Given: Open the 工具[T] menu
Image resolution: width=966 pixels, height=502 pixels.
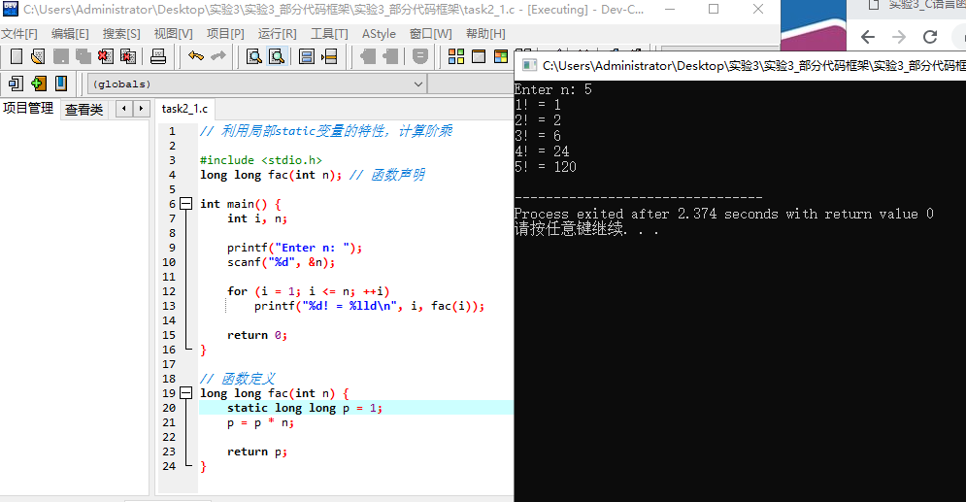Looking at the screenshot, I should 329,34.
